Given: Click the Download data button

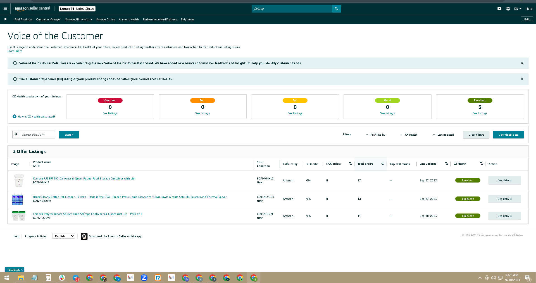Looking at the screenshot, I should point(508,135).
